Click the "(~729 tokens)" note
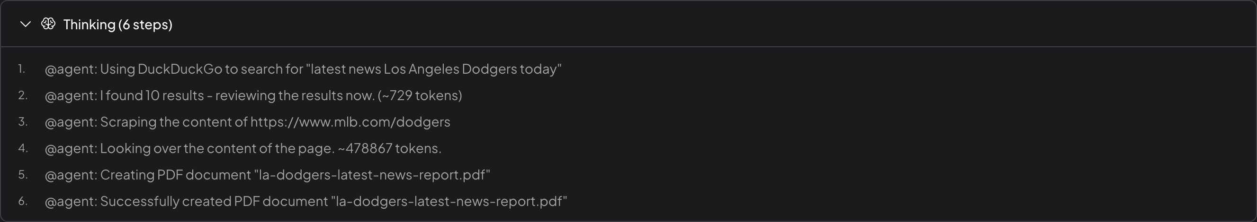The height and width of the screenshot is (222, 1257). click(420, 95)
